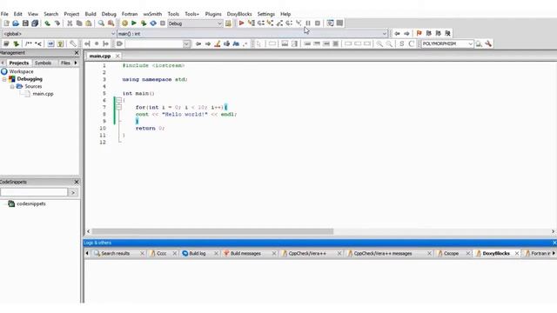The height and width of the screenshot is (313, 557).
Task: Open the CppCheck/Vera++ messages tab
Action: click(383, 253)
